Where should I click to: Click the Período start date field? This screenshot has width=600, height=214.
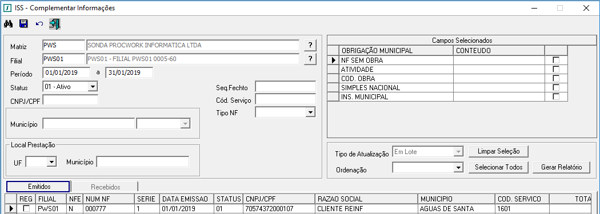(67, 72)
